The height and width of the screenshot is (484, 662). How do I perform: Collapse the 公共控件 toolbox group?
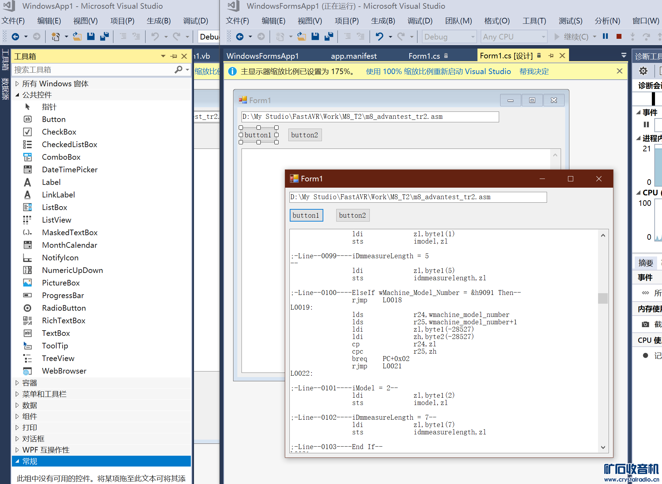[17, 95]
